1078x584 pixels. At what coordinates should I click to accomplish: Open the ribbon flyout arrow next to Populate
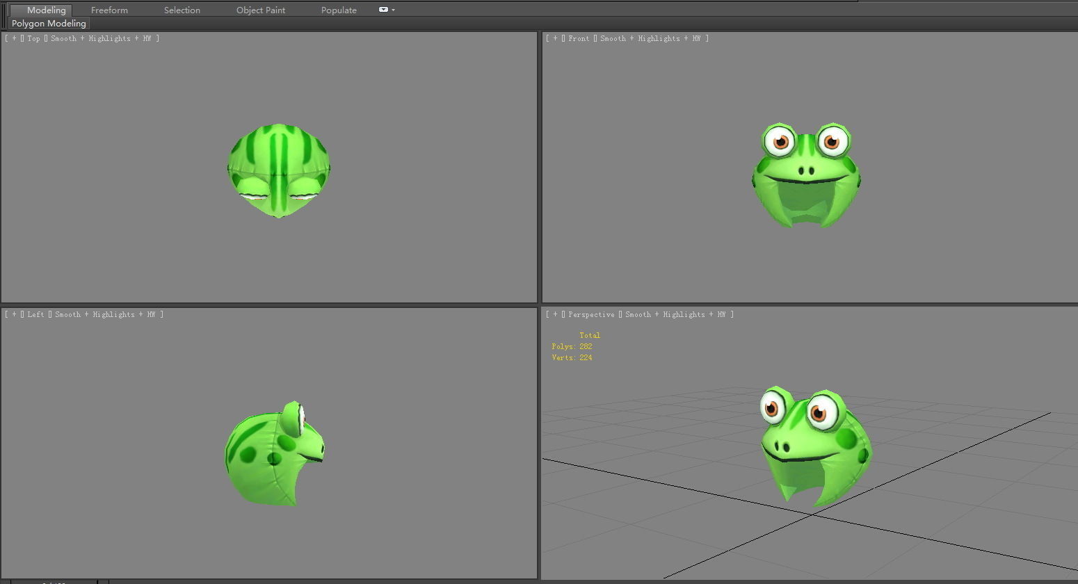point(392,10)
